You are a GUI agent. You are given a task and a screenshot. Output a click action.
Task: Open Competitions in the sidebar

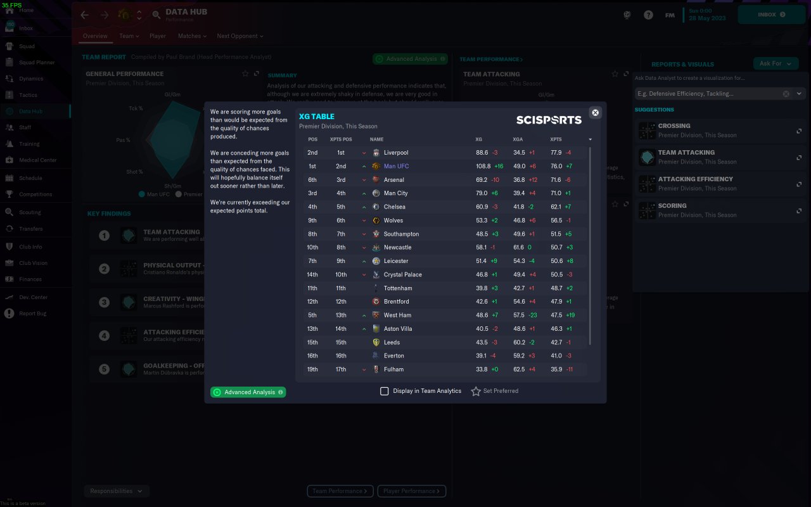point(35,195)
